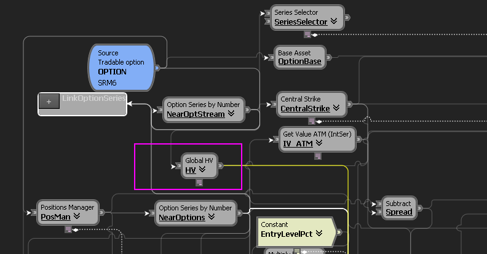Image resolution: width=487 pixels, height=254 pixels.
Task: Expand the CentralStrike node chevron
Action: (x=336, y=108)
